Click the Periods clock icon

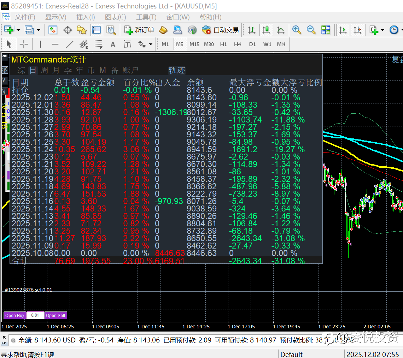coord(394,30)
